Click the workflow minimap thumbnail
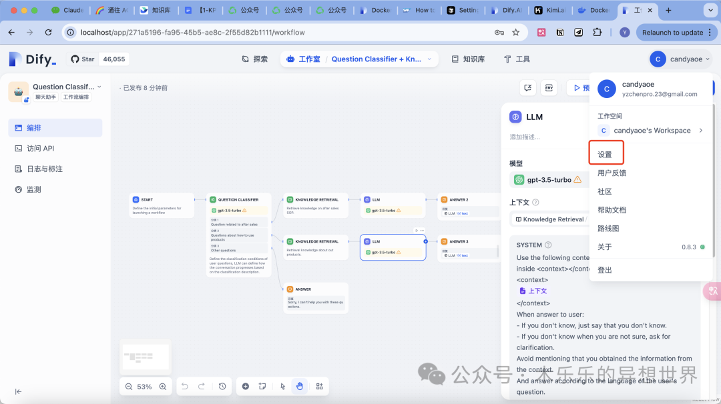Viewport: 721px width, 404px height. point(146,357)
